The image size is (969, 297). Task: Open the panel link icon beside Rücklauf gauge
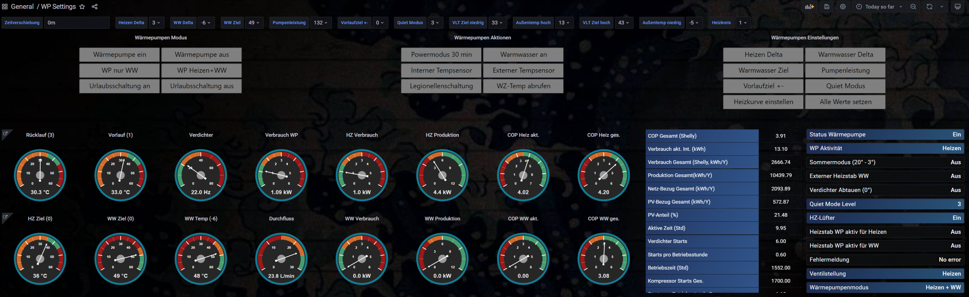(5, 133)
